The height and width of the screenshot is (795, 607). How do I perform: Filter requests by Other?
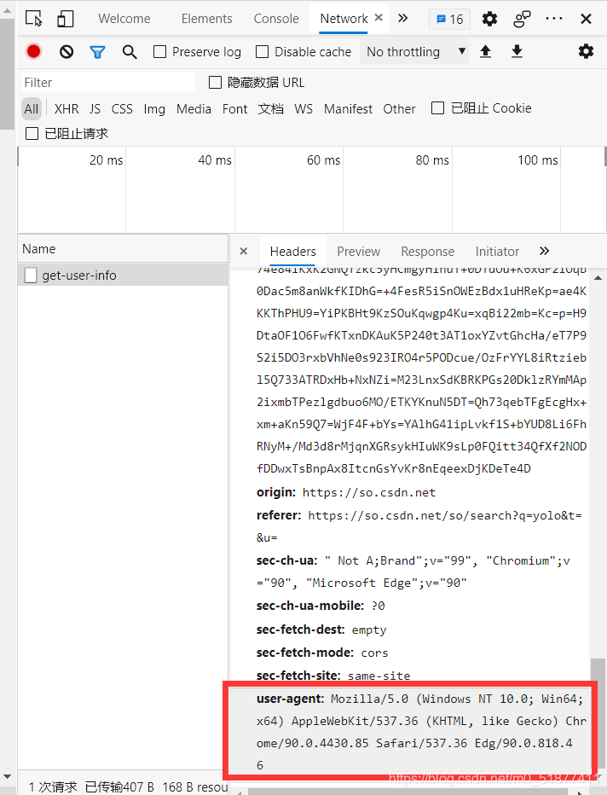(x=399, y=109)
